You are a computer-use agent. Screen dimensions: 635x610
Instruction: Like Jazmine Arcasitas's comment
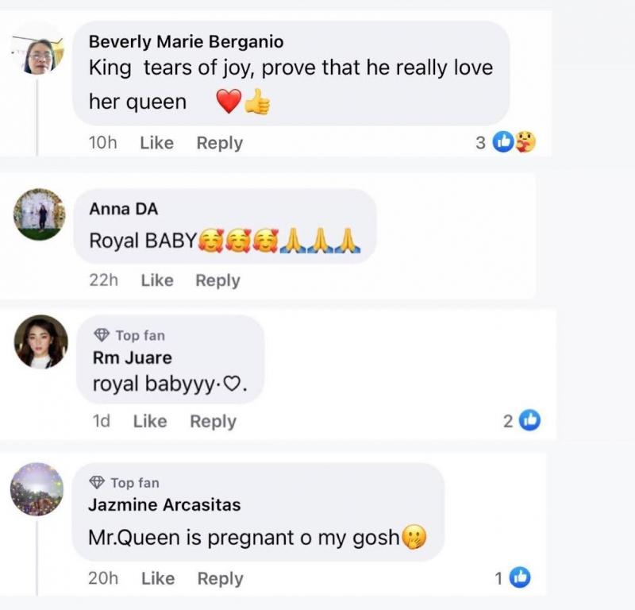158,579
